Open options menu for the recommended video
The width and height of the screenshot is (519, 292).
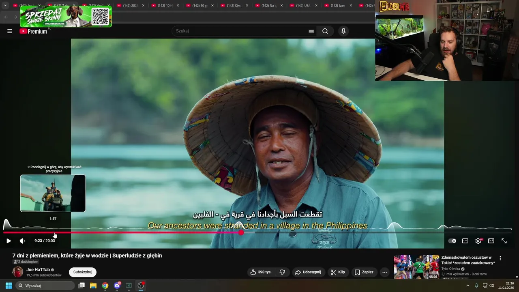tap(500, 258)
